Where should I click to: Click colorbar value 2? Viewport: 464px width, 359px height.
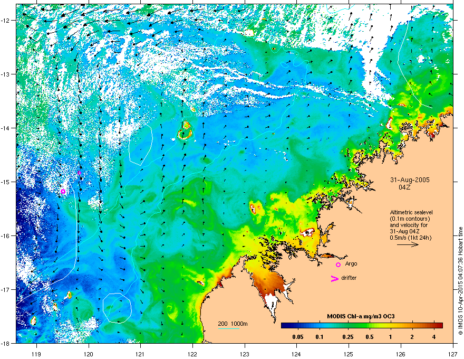[412, 337]
